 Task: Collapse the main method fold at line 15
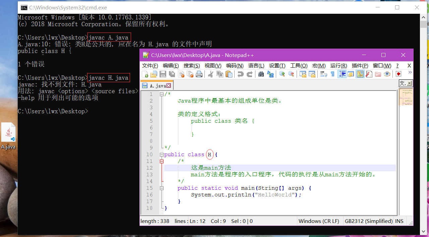point(162,188)
